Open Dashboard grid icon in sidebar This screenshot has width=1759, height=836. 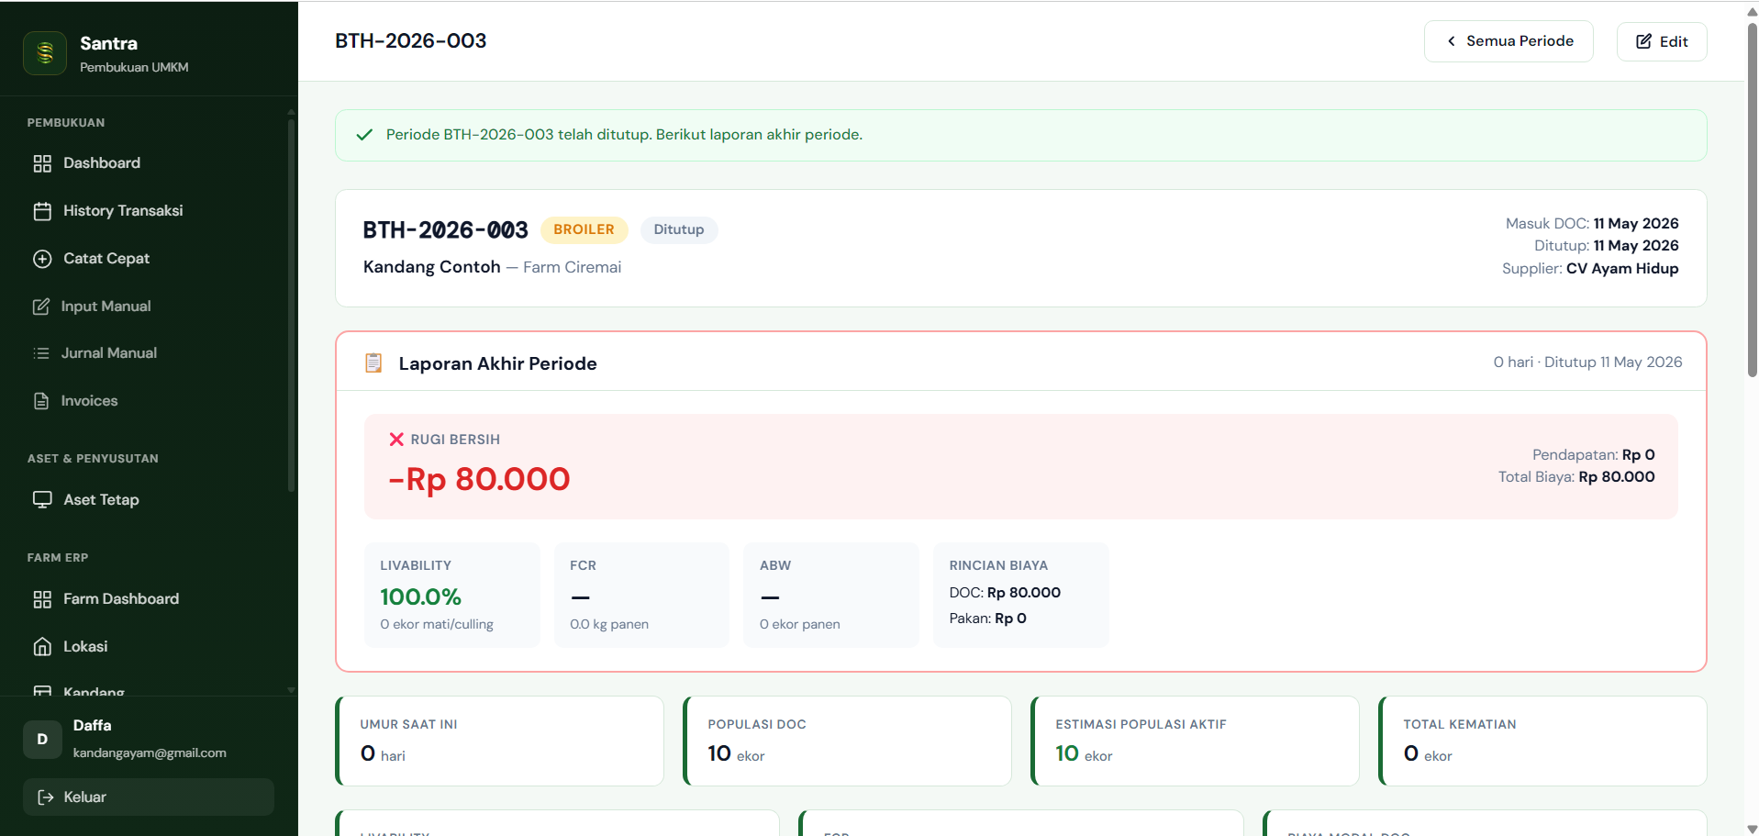[x=42, y=163]
